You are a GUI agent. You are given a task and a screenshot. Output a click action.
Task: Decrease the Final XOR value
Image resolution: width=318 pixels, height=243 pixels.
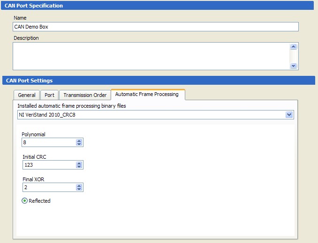(x=79, y=189)
